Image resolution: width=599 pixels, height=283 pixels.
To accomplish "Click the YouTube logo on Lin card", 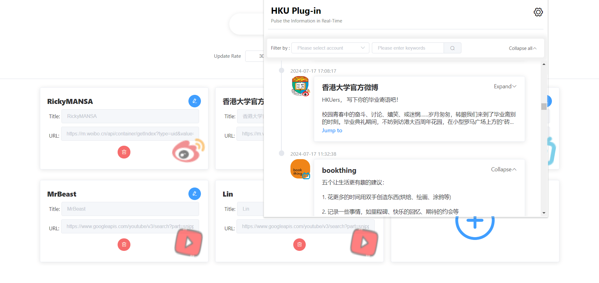I will point(364,242).
